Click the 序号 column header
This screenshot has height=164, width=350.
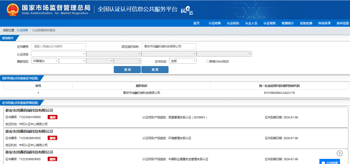[38, 86]
